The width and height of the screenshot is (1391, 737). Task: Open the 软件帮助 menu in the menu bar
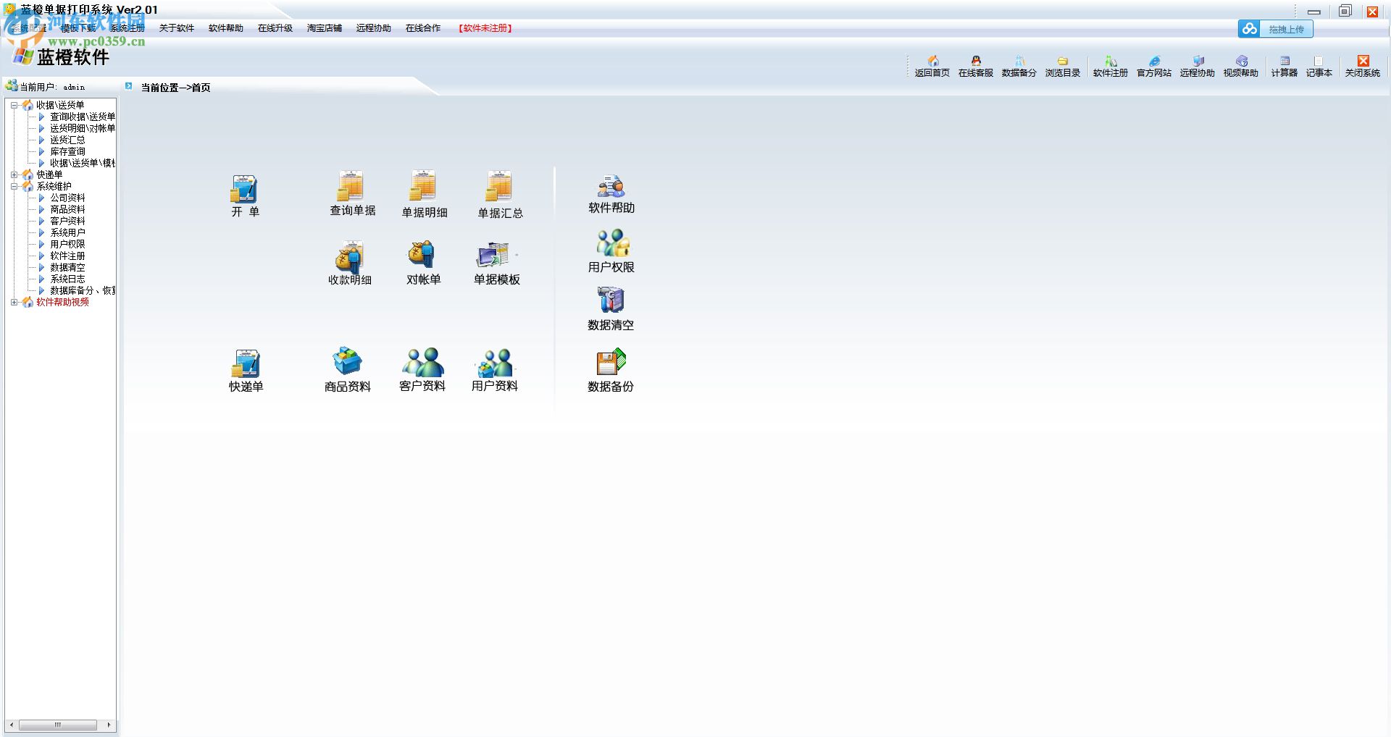pos(226,28)
